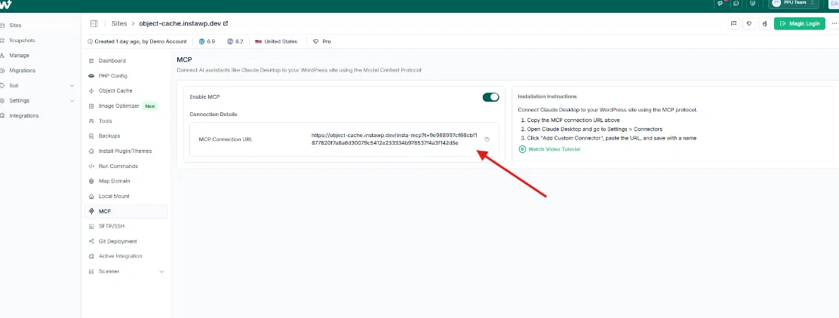This screenshot has width=839, height=318.
Task: Open the chat bubble icon in top bar
Action: tap(736, 4)
